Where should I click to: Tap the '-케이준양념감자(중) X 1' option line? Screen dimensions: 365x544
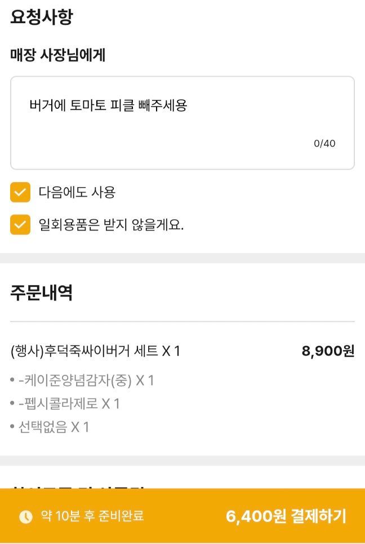[x=86, y=381]
